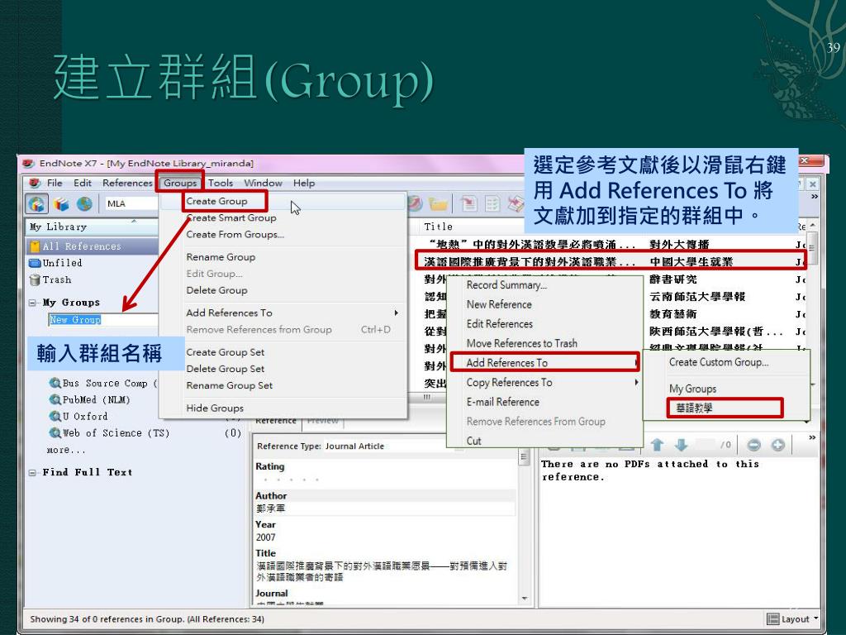Open the Help menu
This screenshot has width=846, height=635.
pyautogui.click(x=304, y=183)
